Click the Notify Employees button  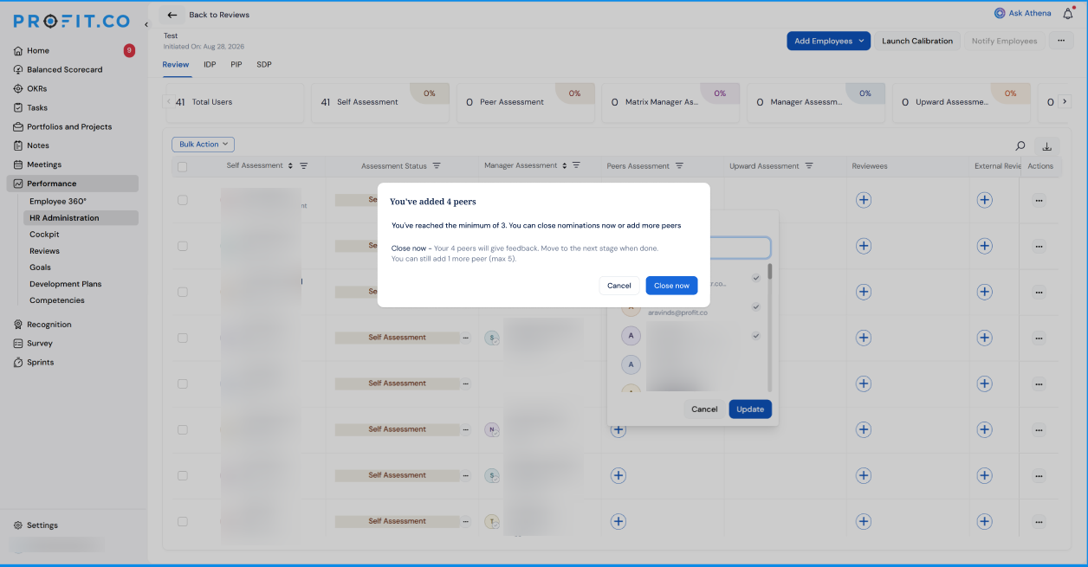tap(1004, 41)
